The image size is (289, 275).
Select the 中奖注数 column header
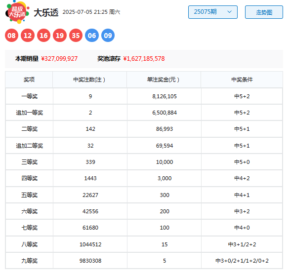click(89, 79)
